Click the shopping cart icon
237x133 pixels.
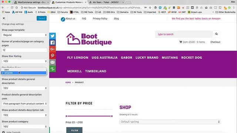181,42
